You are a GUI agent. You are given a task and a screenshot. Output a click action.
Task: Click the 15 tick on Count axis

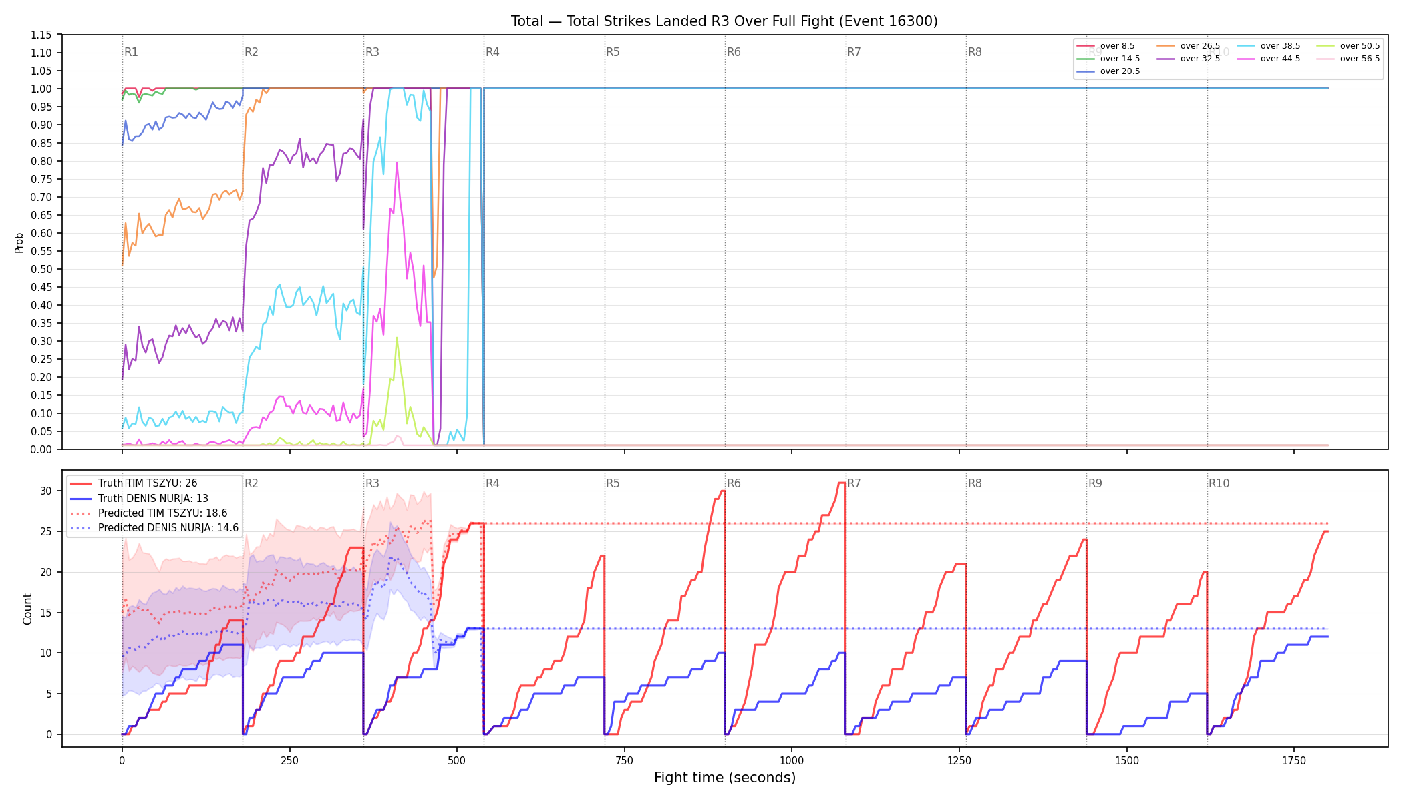[x=45, y=613]
